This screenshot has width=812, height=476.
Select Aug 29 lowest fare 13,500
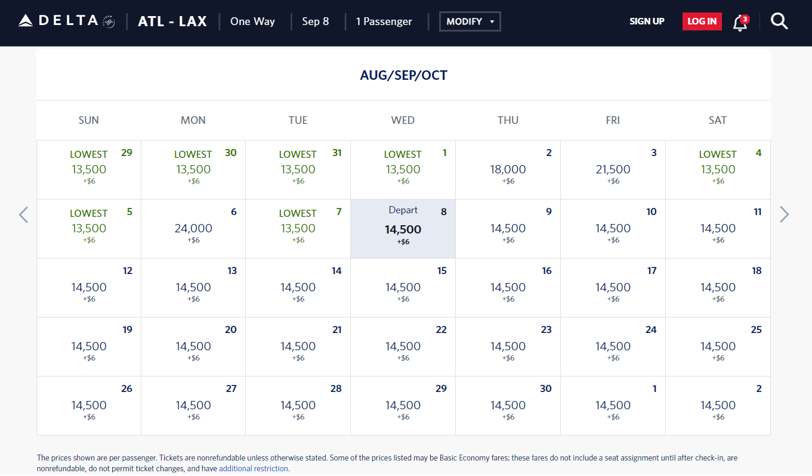coord(89,170)
